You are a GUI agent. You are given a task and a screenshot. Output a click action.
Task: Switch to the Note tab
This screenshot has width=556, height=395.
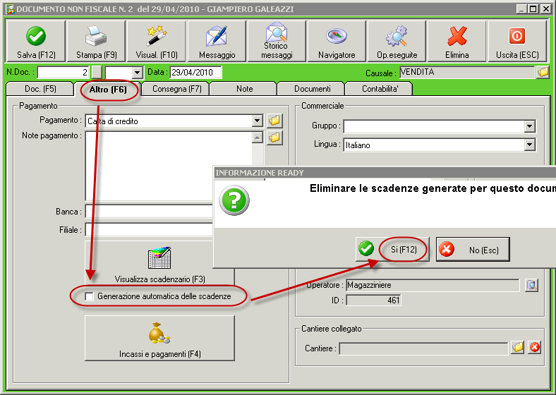click(244, 89)
